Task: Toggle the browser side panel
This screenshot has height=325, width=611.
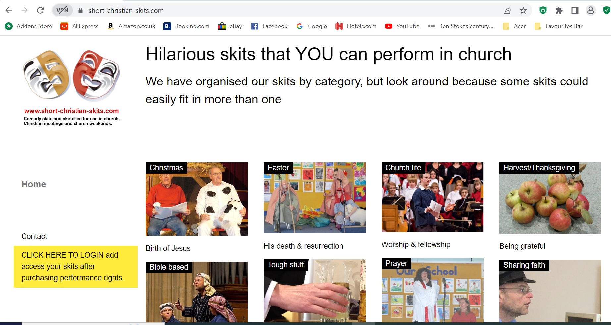Action: click(575, 10)
